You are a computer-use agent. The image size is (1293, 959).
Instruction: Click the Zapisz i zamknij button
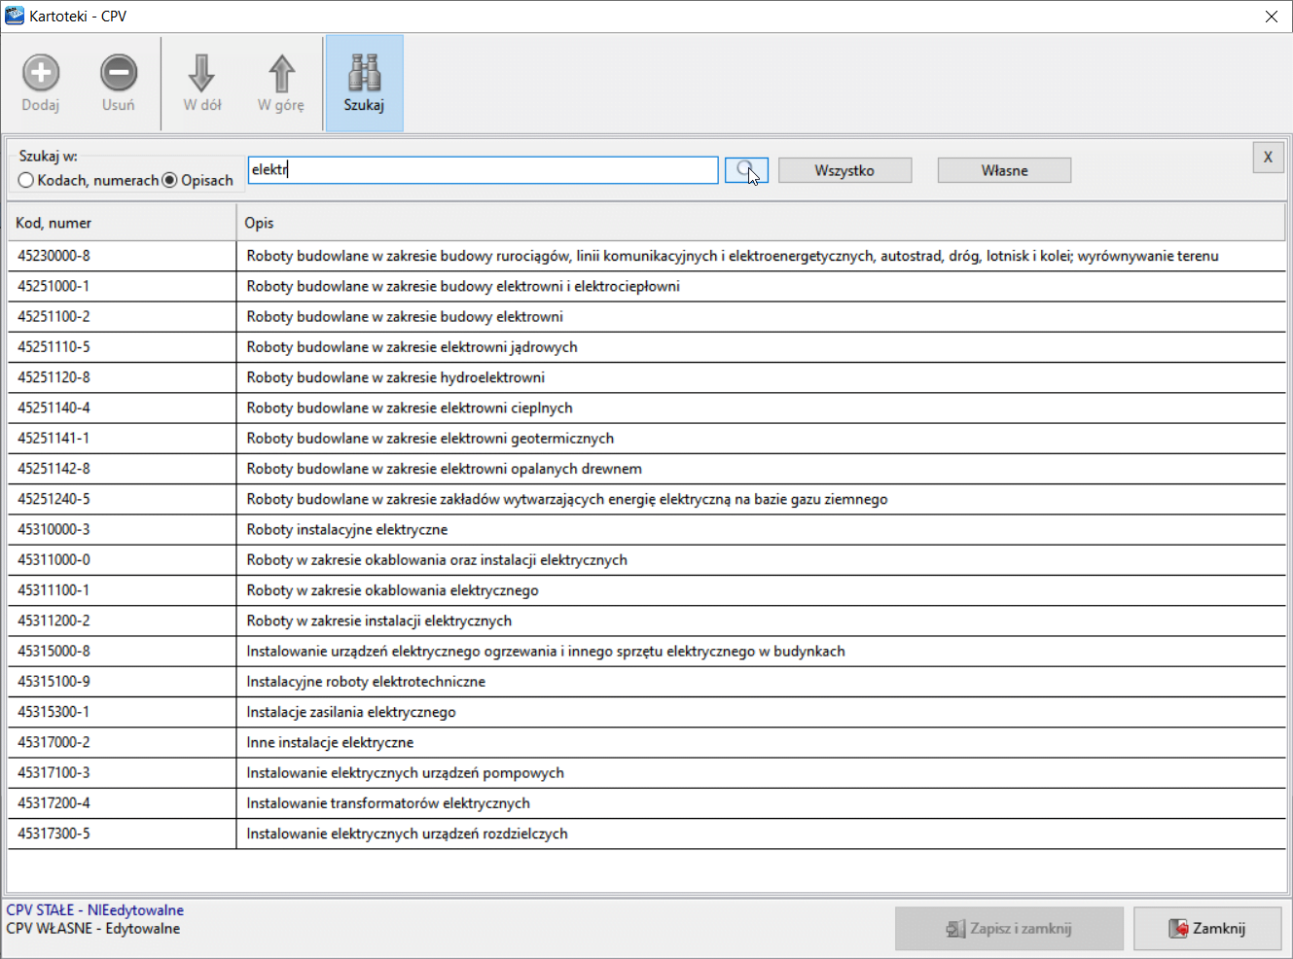click(x=1009, y=929)
